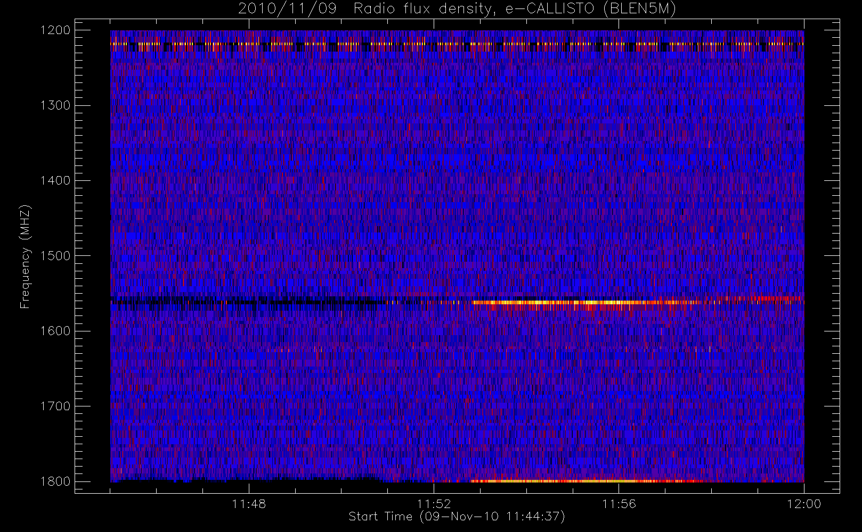Select the 1600 frequency tick label
The height and width of the screenshot is (532, 862).
point(55,331)
